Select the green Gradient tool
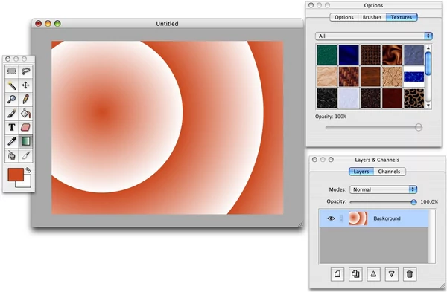 (x=25, y=142)
